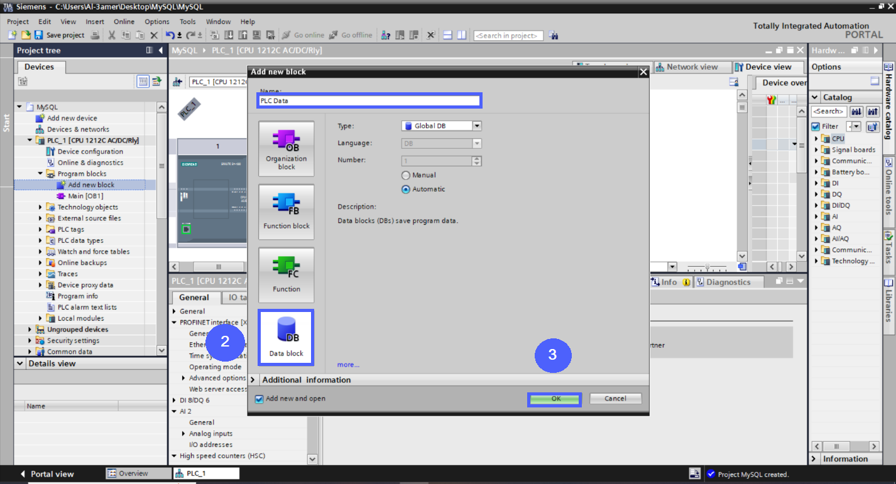Viewport: 896px width, 484px height.
Task: Select Function FC block type
Action: coord(287,274)
